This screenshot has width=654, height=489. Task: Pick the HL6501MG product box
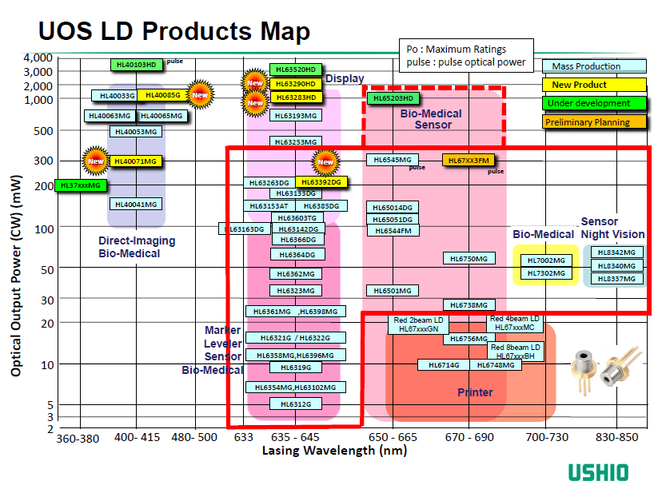tap(393, 291)
